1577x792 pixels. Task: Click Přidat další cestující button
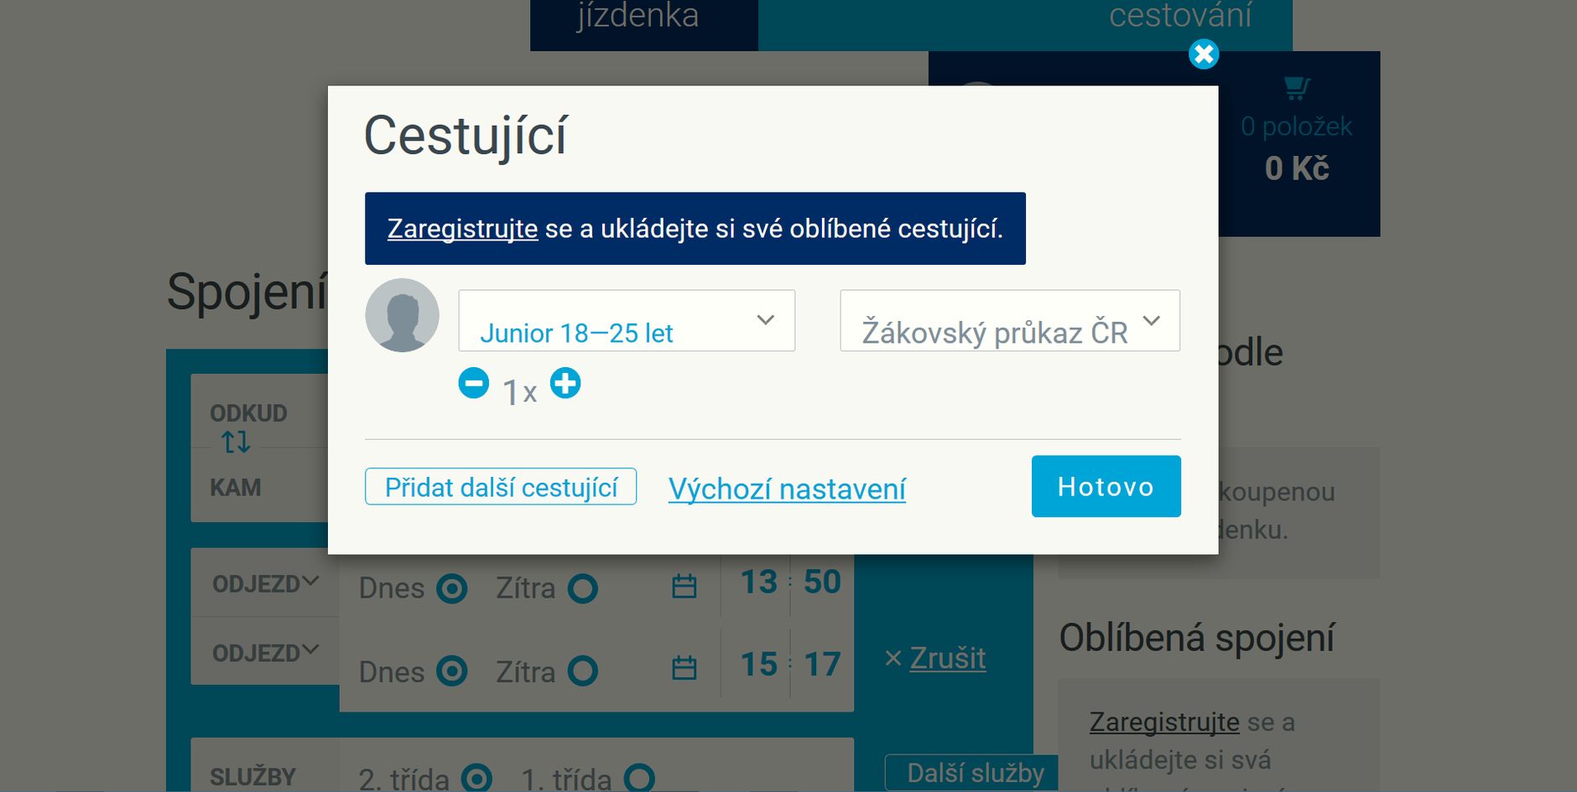click(501, 487)
